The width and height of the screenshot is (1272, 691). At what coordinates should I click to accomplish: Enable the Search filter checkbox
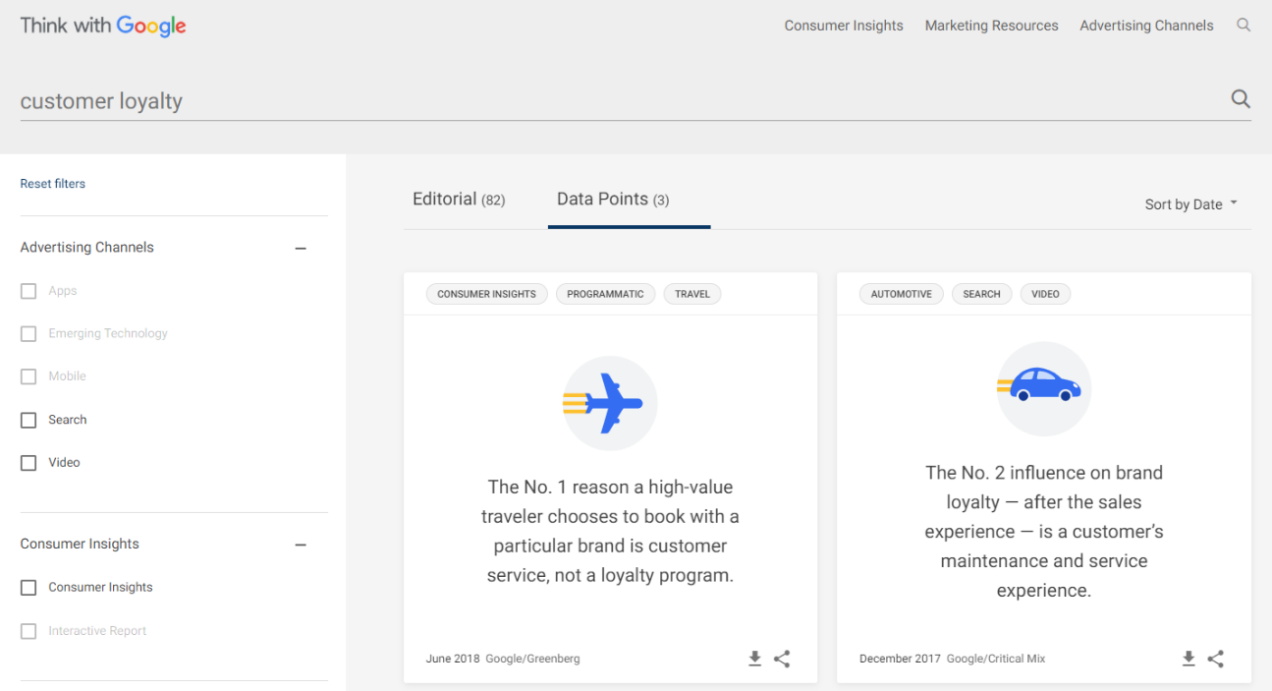28,420
